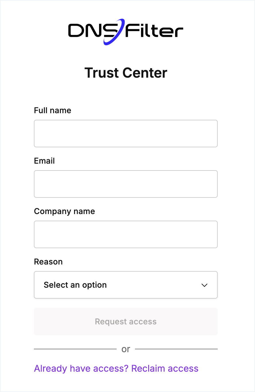Image resolution: width=255 pixels, height=392 pixels.
Task: Click the Reason field label
Action: click(48, 262)
